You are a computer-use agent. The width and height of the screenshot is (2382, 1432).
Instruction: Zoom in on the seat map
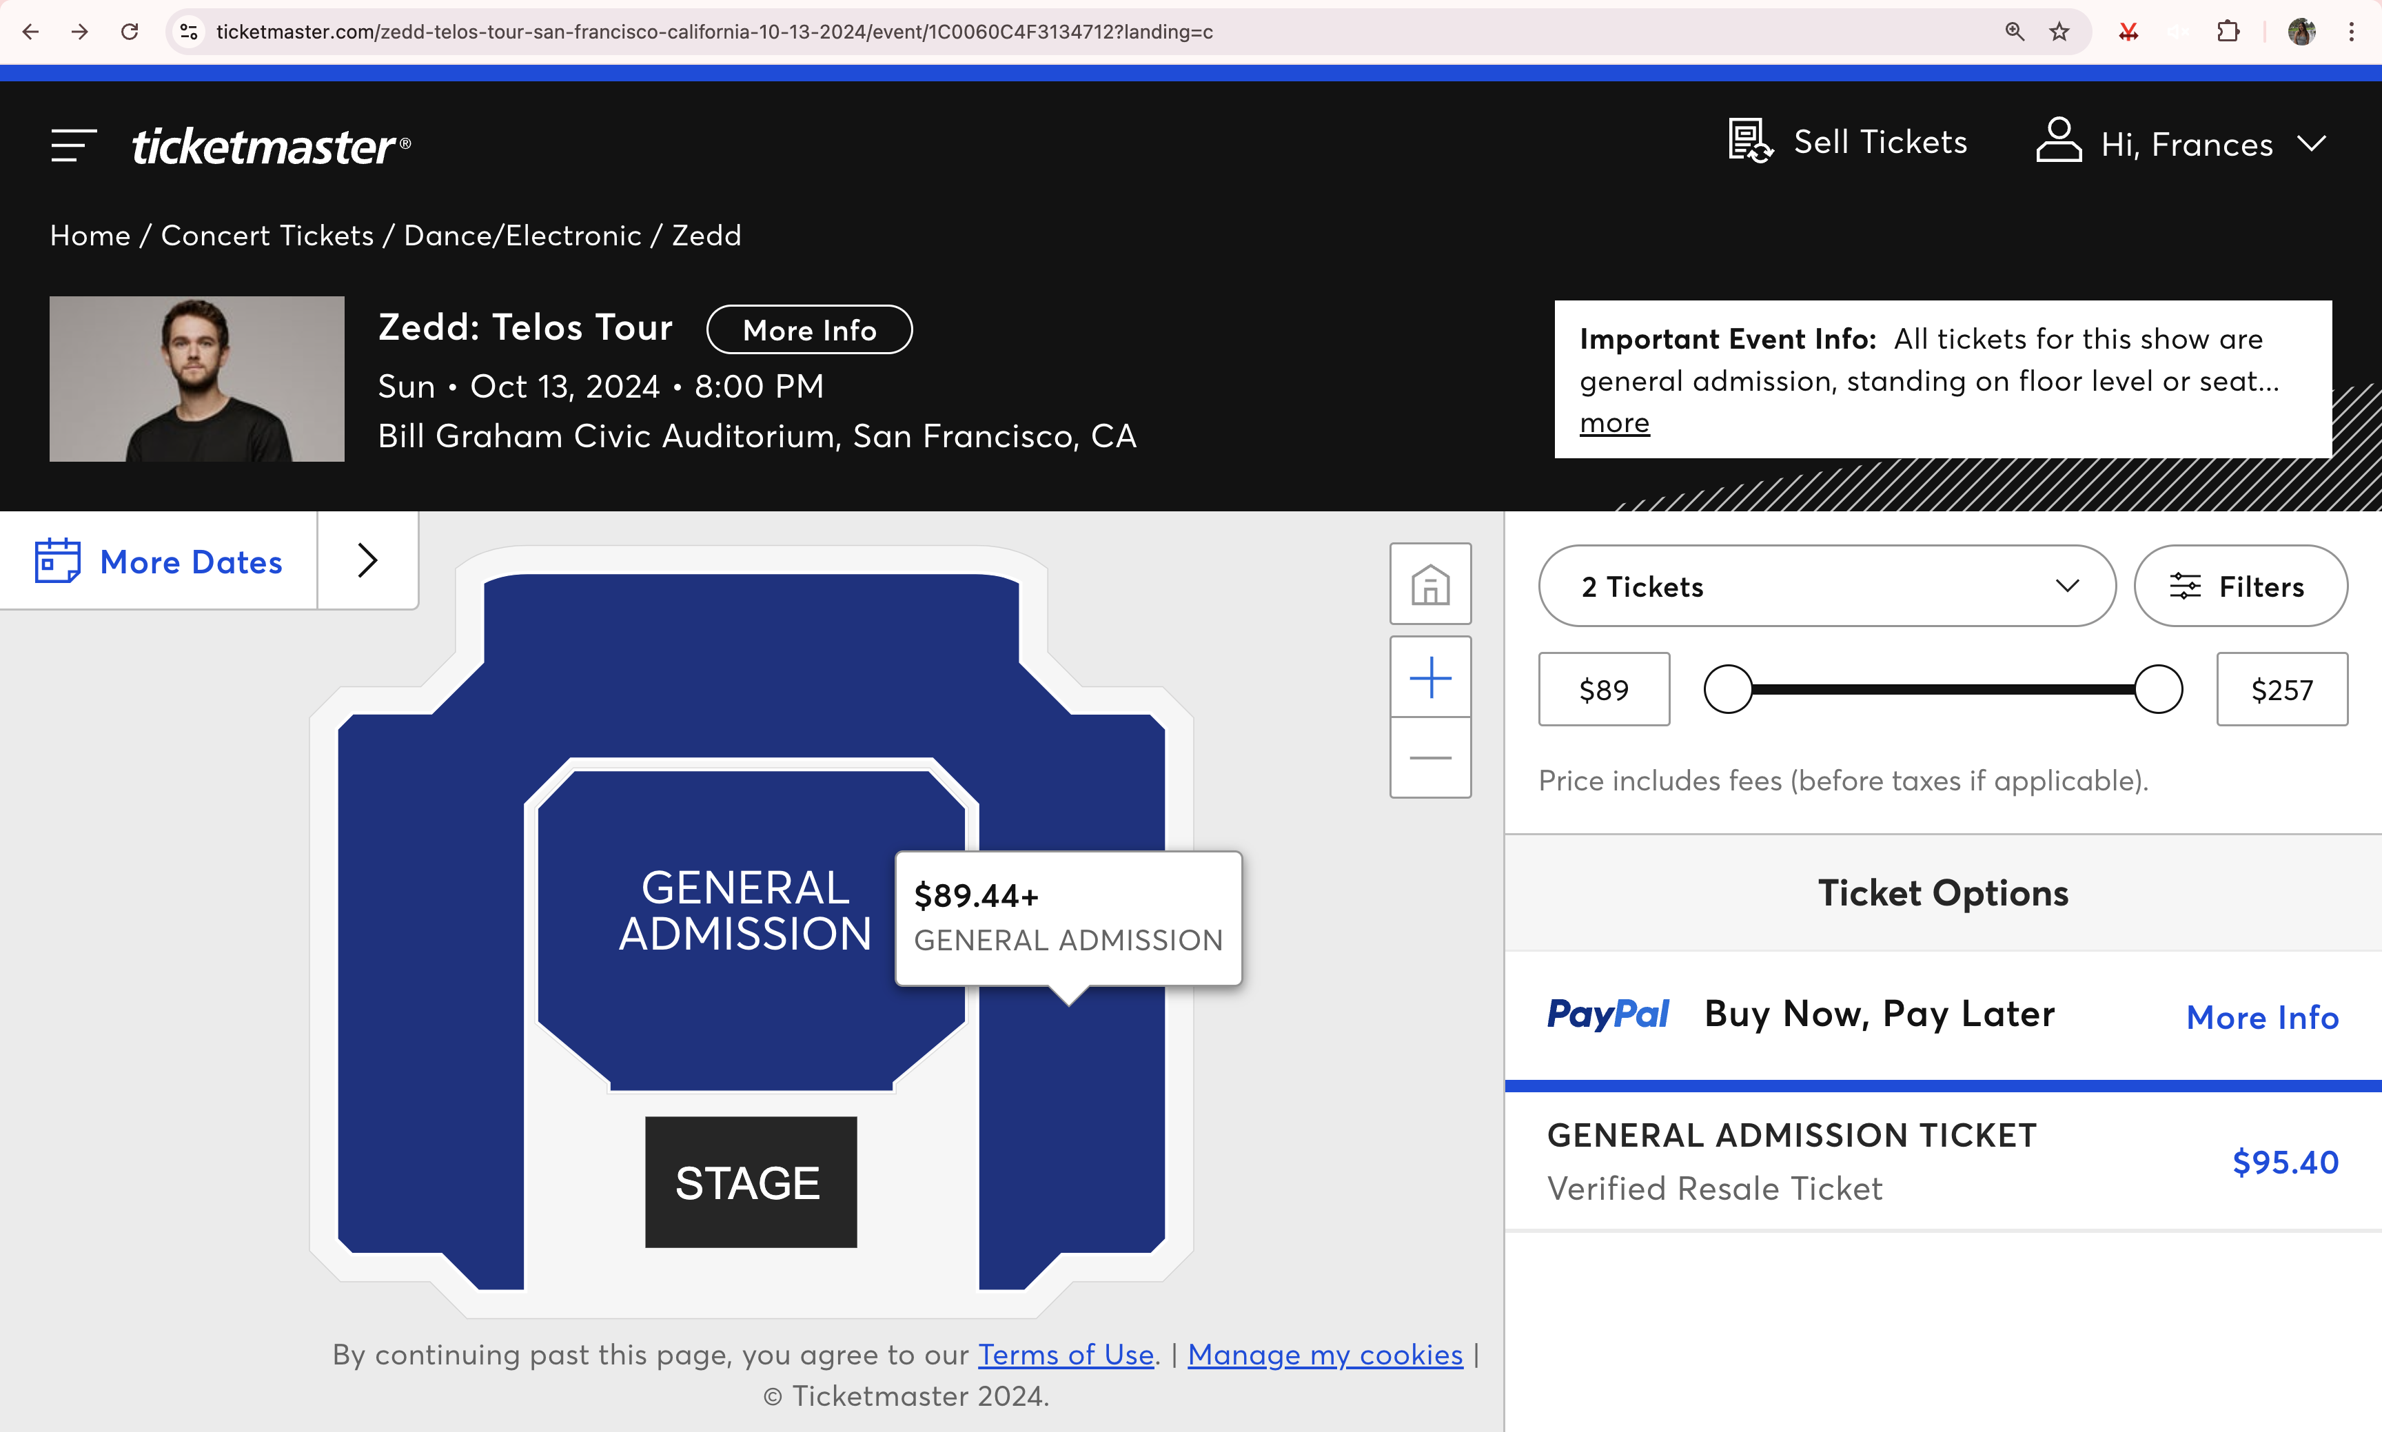coord(1430,677)
